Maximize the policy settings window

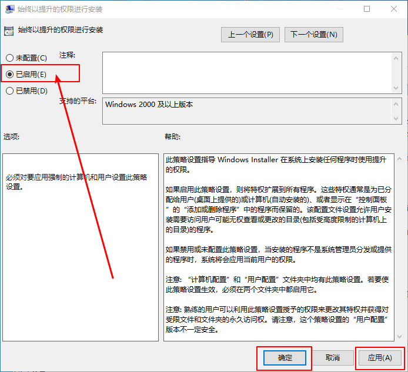coord(367,9)
